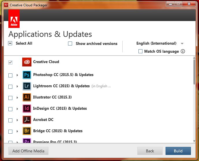Image resolution: width=199 pixels, height=161 pixels.
Task: Click the '(in English ...' note
Action: (x=101, y=86)
